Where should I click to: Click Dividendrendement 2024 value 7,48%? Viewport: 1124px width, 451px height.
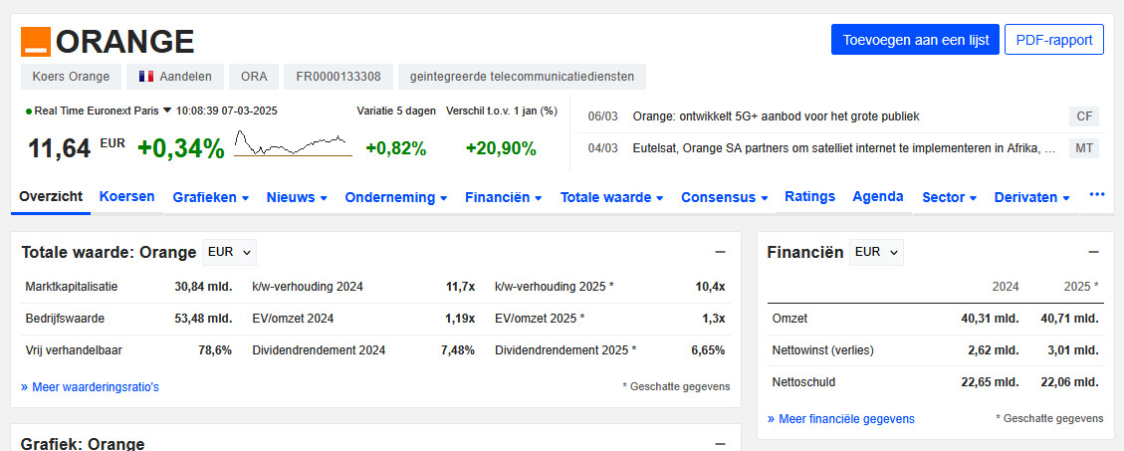[457, 350]
